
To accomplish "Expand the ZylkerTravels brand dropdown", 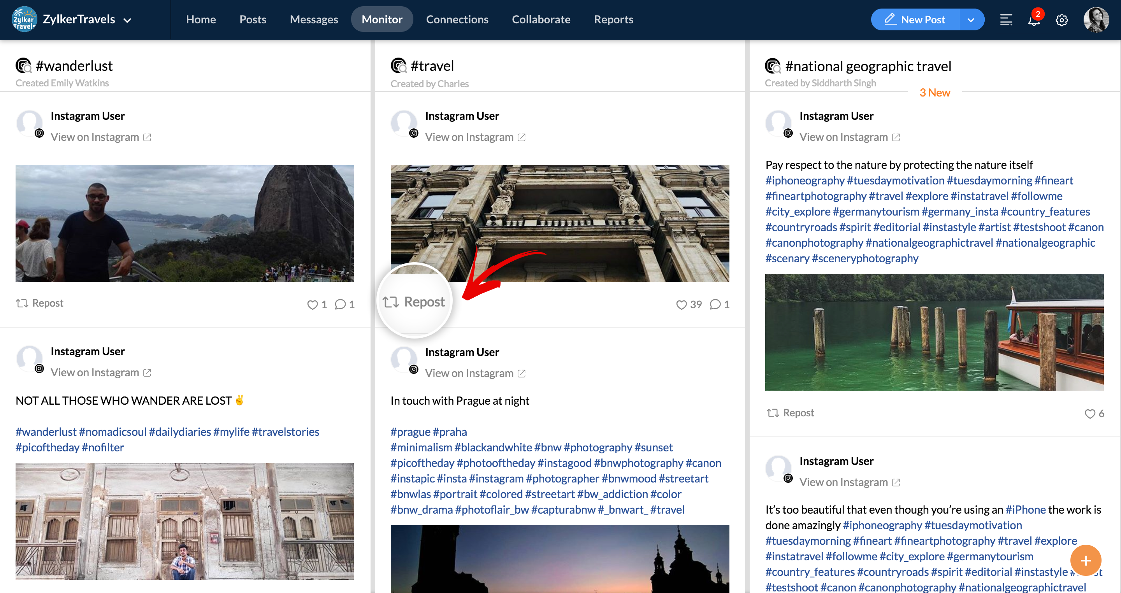I will [x=127, y=20].
